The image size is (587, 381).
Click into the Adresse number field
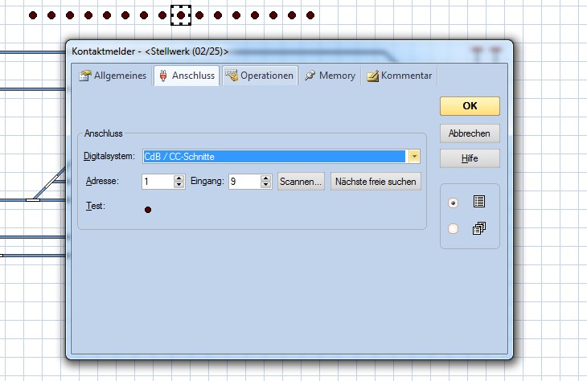158,182
